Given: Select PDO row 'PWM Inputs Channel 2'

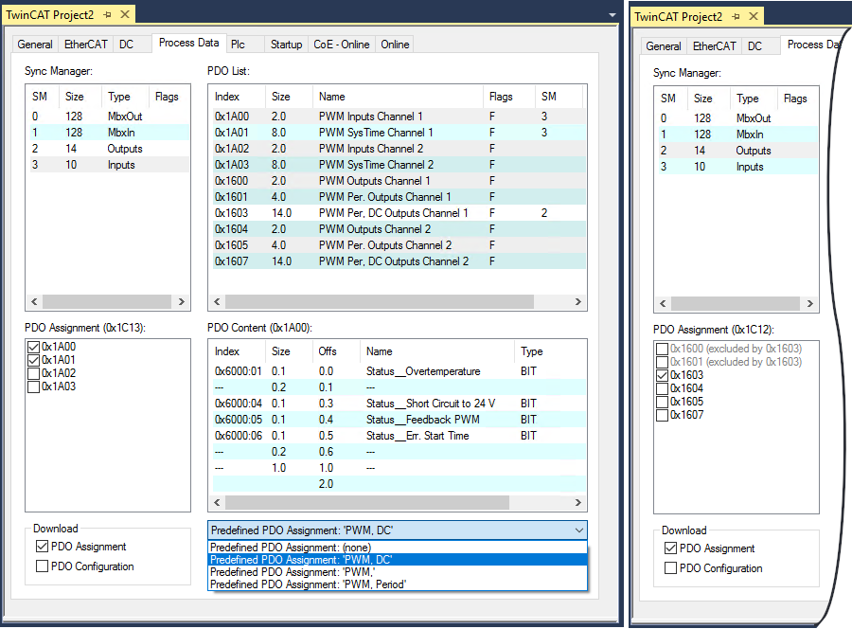Looking at the screenshot, I should [x=398, y=149].
